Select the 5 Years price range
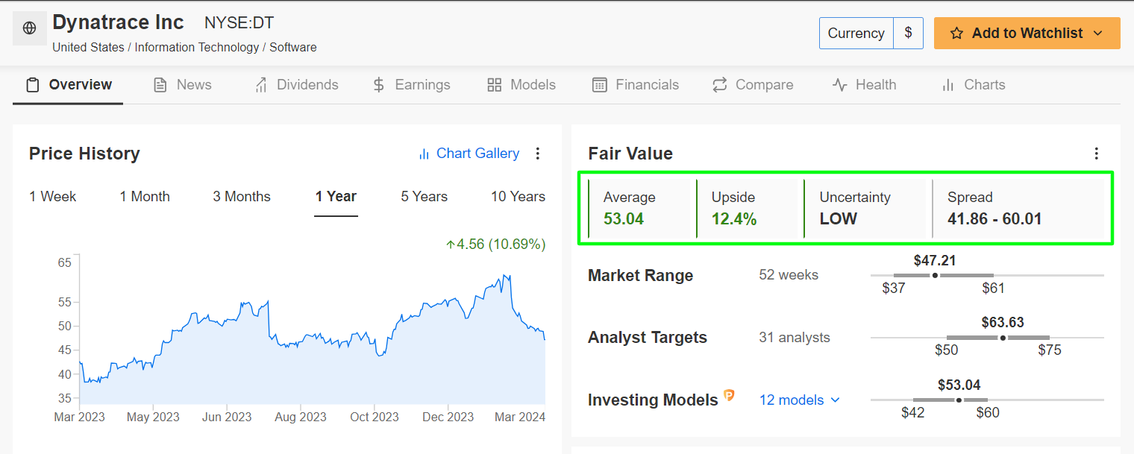 pos(424,197)
